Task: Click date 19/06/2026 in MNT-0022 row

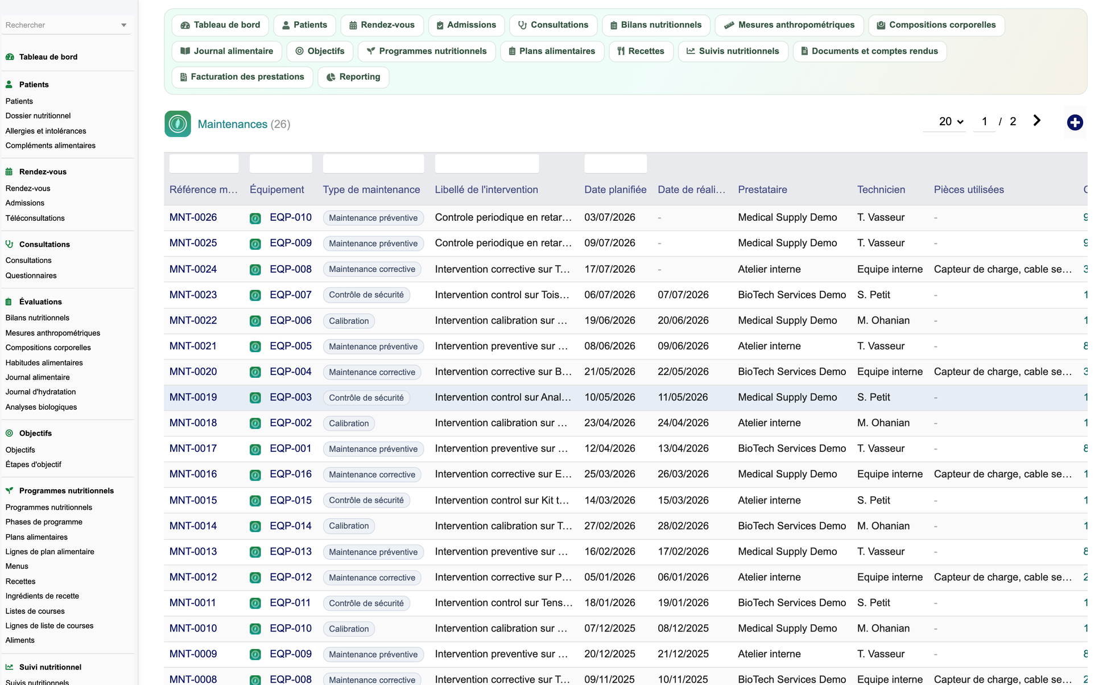Action: click(610, 320)
